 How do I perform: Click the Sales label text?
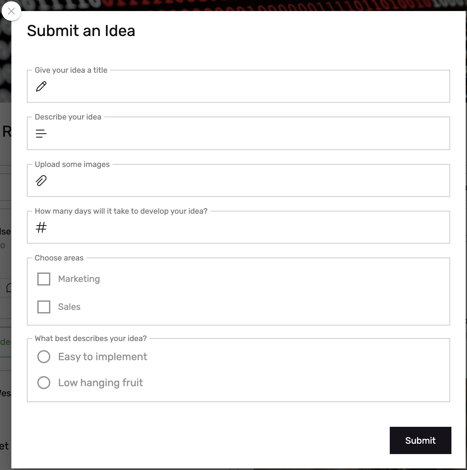(69, 307)
